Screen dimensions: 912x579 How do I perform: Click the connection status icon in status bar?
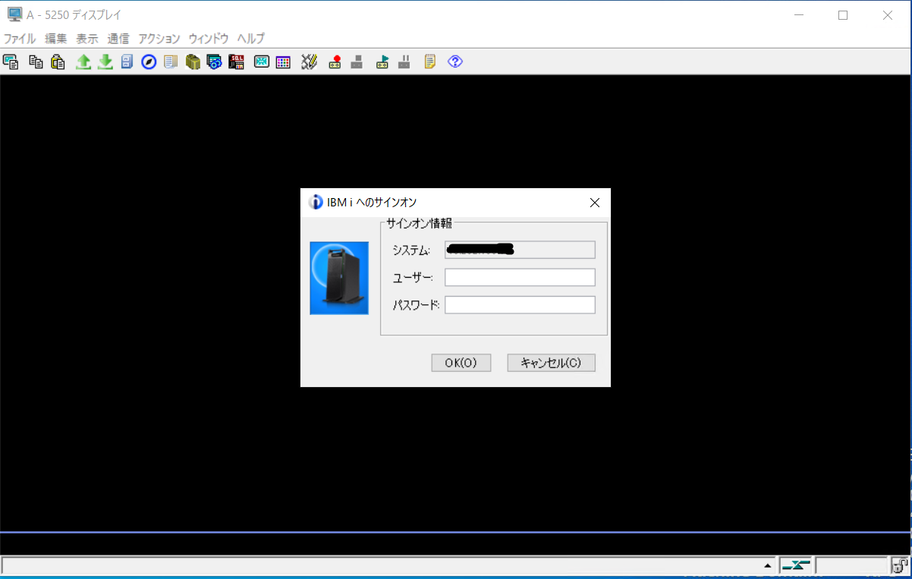point(796,565)
